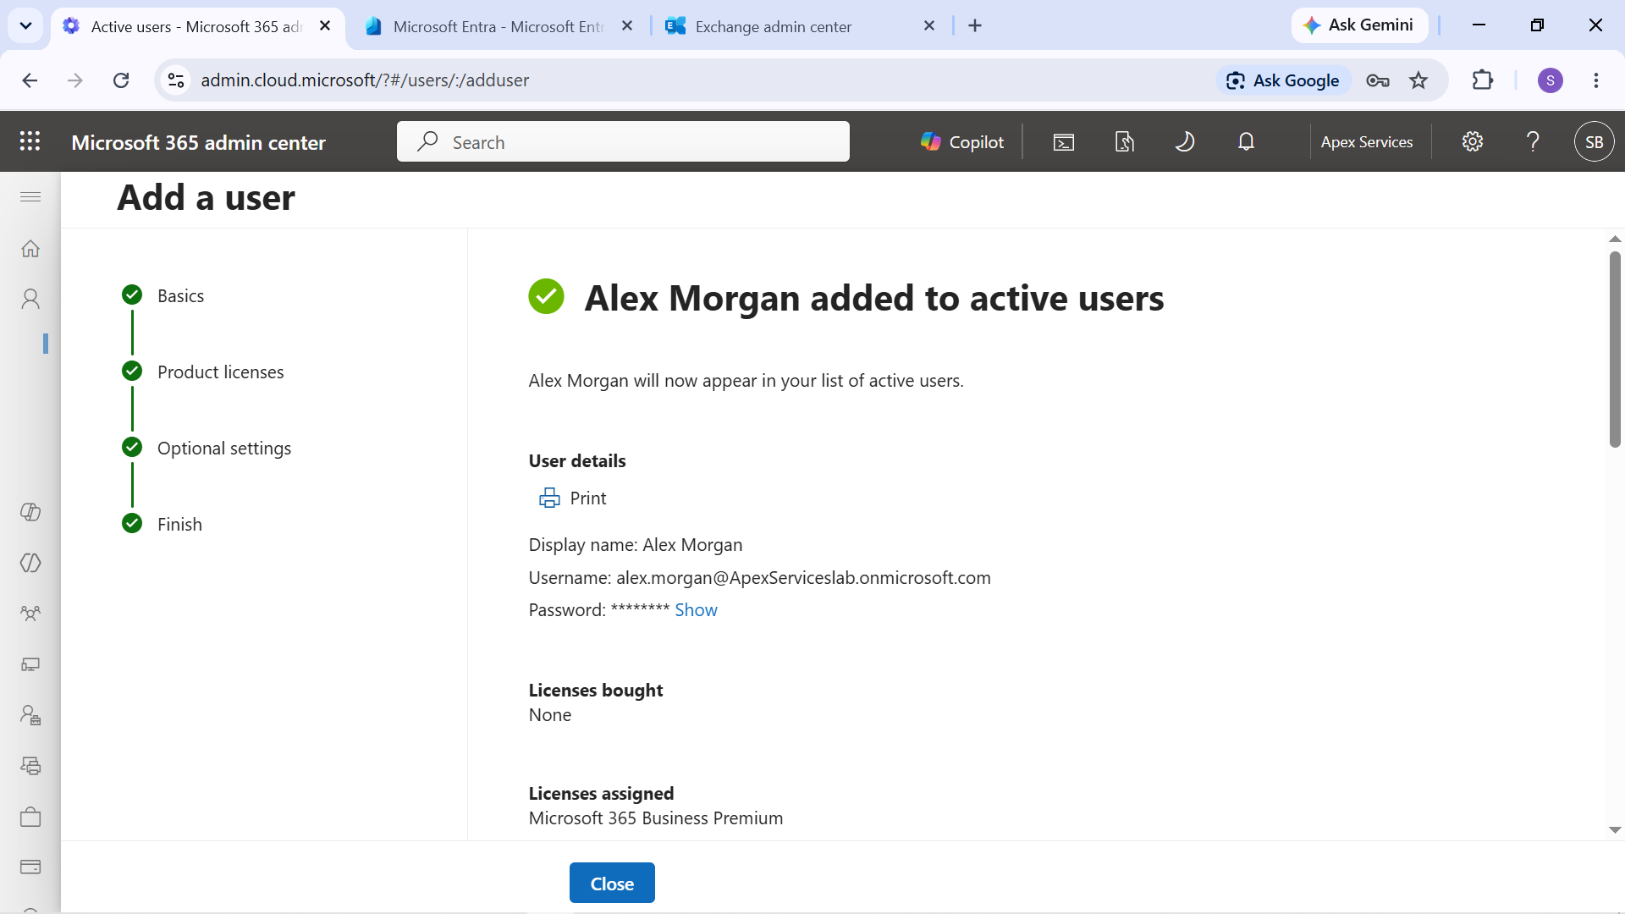The width and height of the screenshot is (1625, 914).
Task: Switch to the Microsoft Entra browser tab
Action: pyautogui.click(x=498, y=26)
